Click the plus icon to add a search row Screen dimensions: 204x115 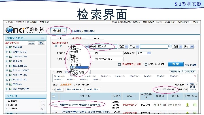[56, 46]
